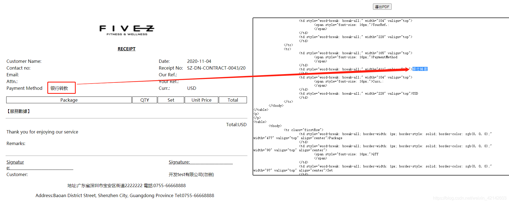
Task: Click the 【服務數據】 placeholder text
Action: tap(18, 111)
